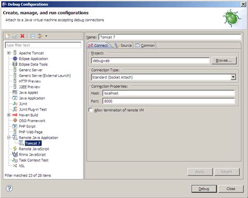Select the Tomcat 7 configuration
The height and width of the screenshot is (198, 248).
[x=33, y=143]
